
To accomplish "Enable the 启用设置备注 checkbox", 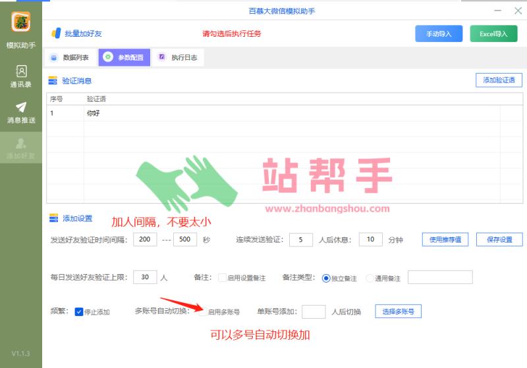I will click(x=222, y=277).
